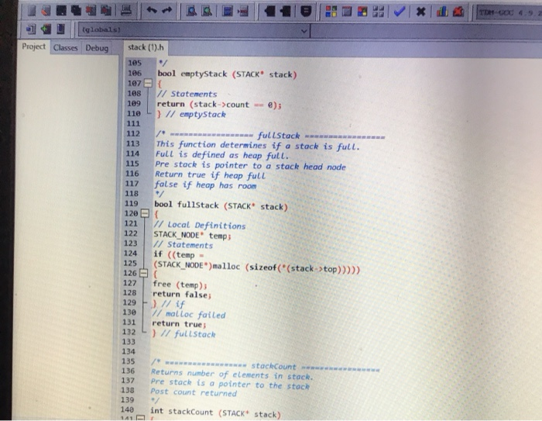This screenshot has width=542, height=421.
Task: Rebuild All with the gray squares icon
Action: [378, 12]
